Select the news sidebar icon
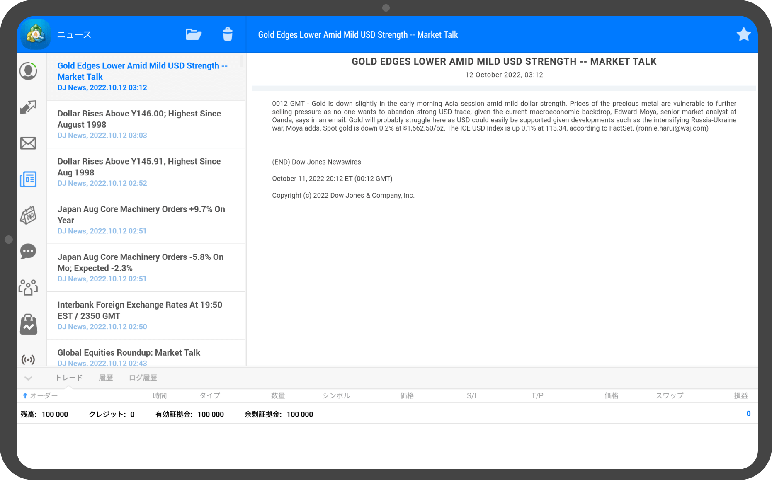Image resolution: width=772 pixels, height=480 pixels. [x=28, y=179]
